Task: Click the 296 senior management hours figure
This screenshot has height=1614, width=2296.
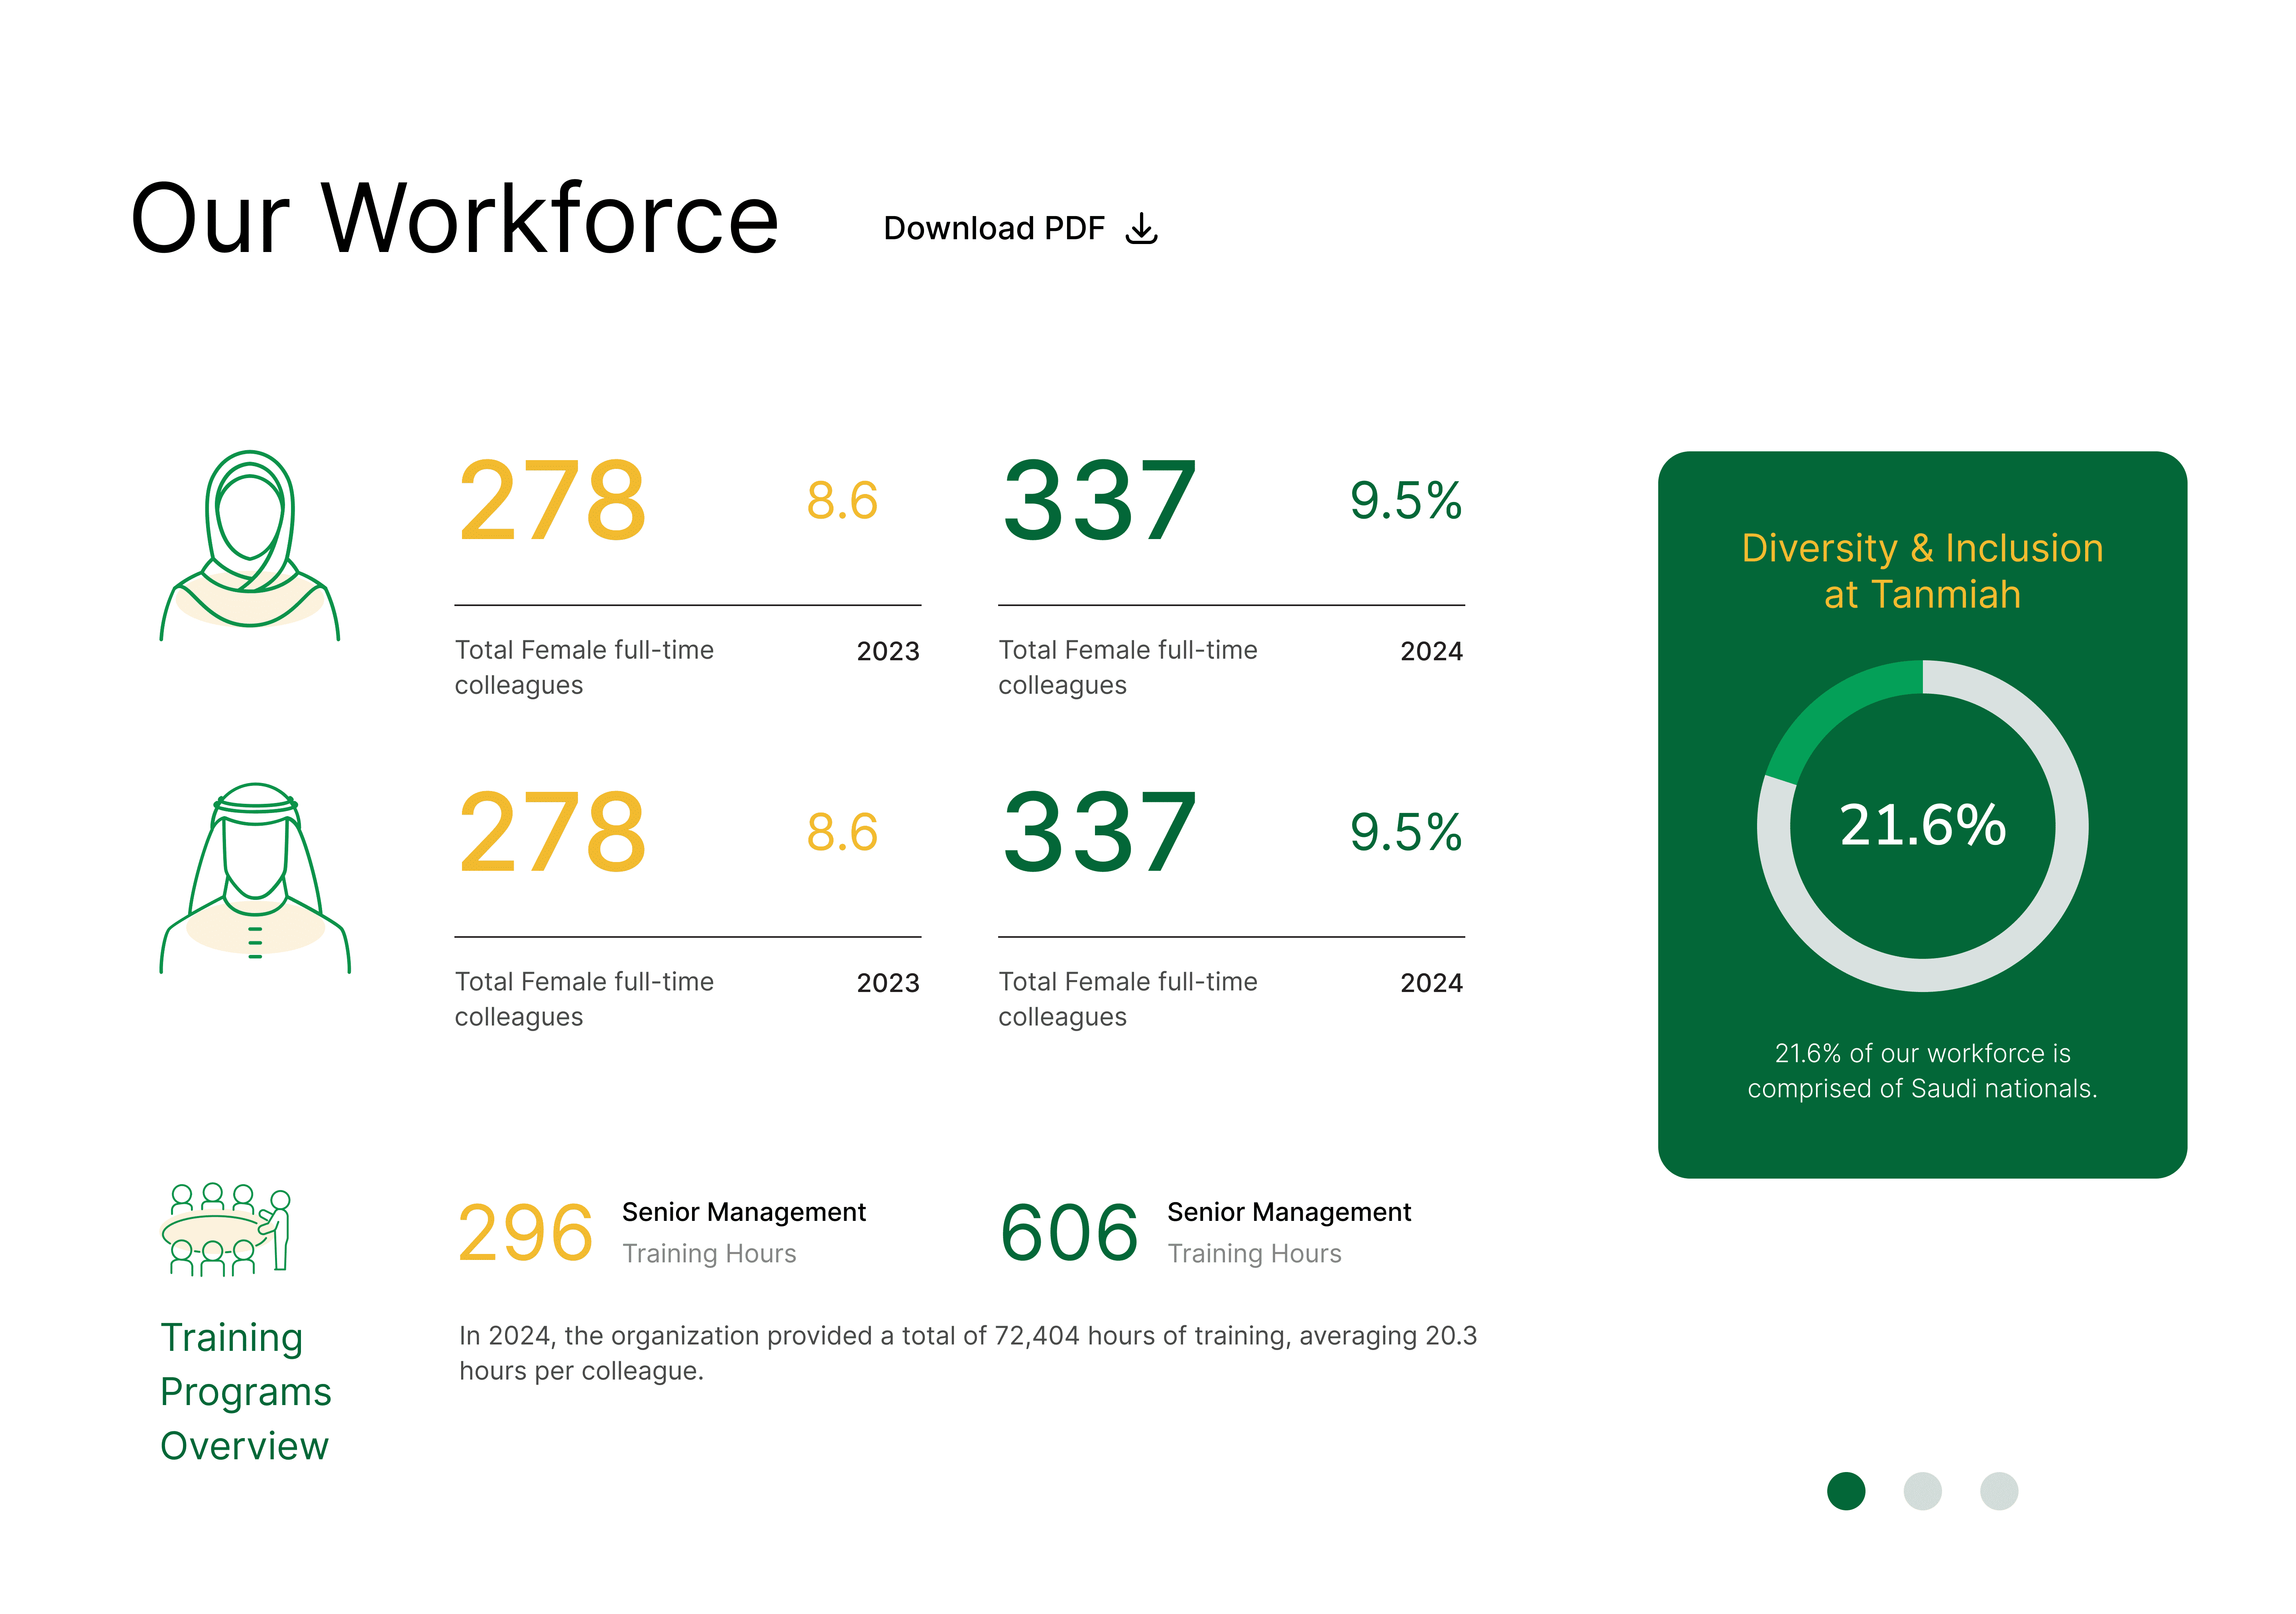Action: point(525,1233)
